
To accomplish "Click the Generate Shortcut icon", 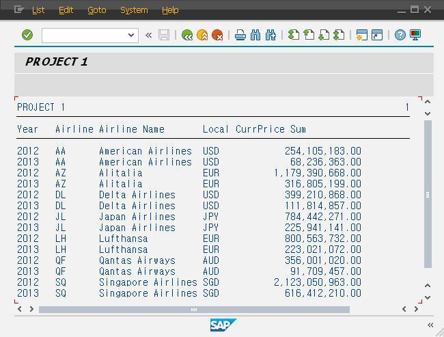I will point(377,35).
